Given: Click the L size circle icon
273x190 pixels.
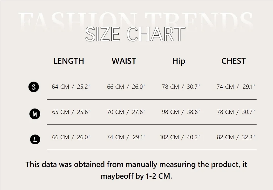Looking at the screenshot, I should click(x=35, y=139).
